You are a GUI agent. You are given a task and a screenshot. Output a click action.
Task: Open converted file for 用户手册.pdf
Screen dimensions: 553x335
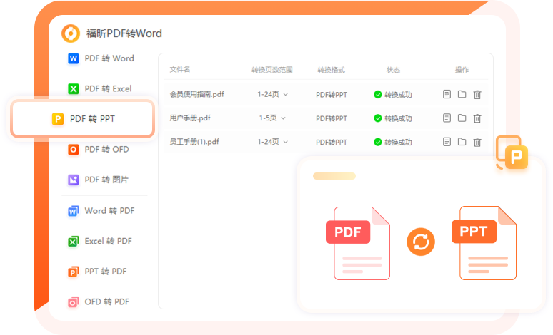click(x=447, y=118)
